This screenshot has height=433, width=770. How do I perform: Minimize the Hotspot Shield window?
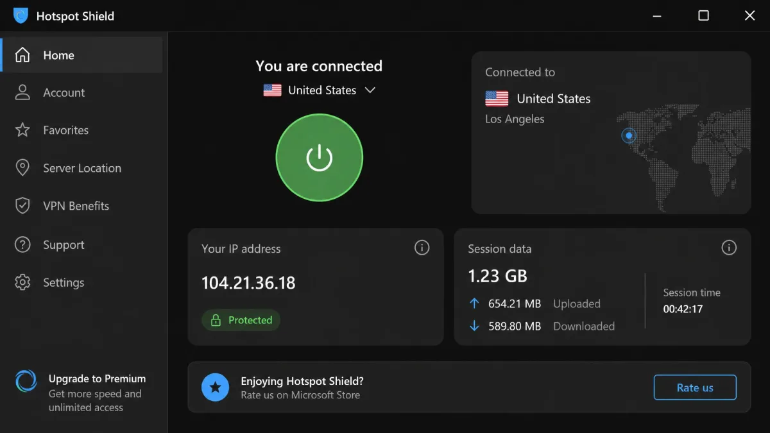pyautogui.click(x=657, y=15)
